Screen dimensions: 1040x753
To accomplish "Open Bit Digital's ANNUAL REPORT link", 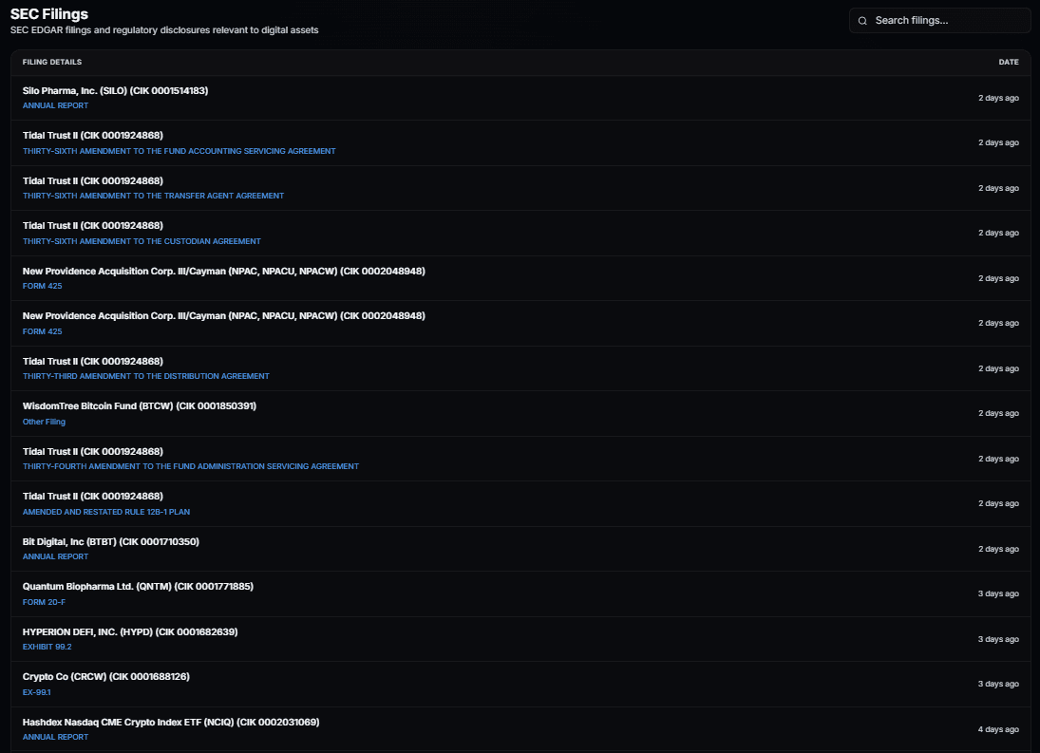I will [x=55, y=556].
